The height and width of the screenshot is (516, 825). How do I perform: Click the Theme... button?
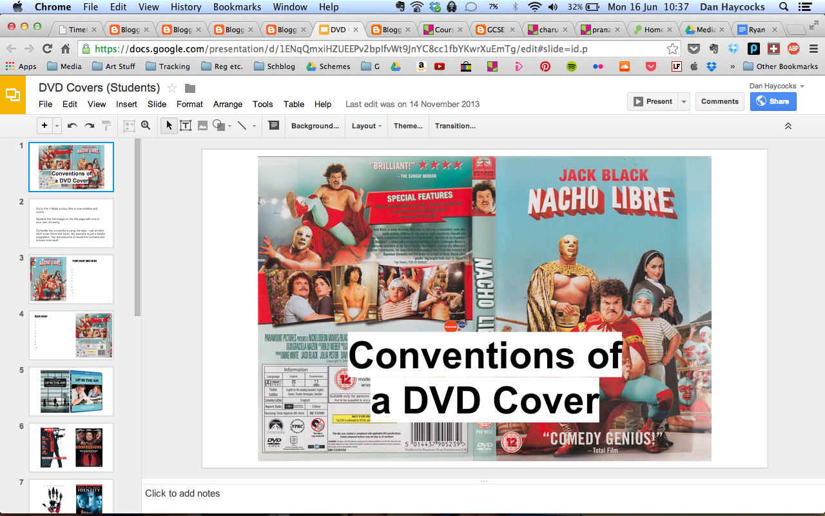point(408,126)
